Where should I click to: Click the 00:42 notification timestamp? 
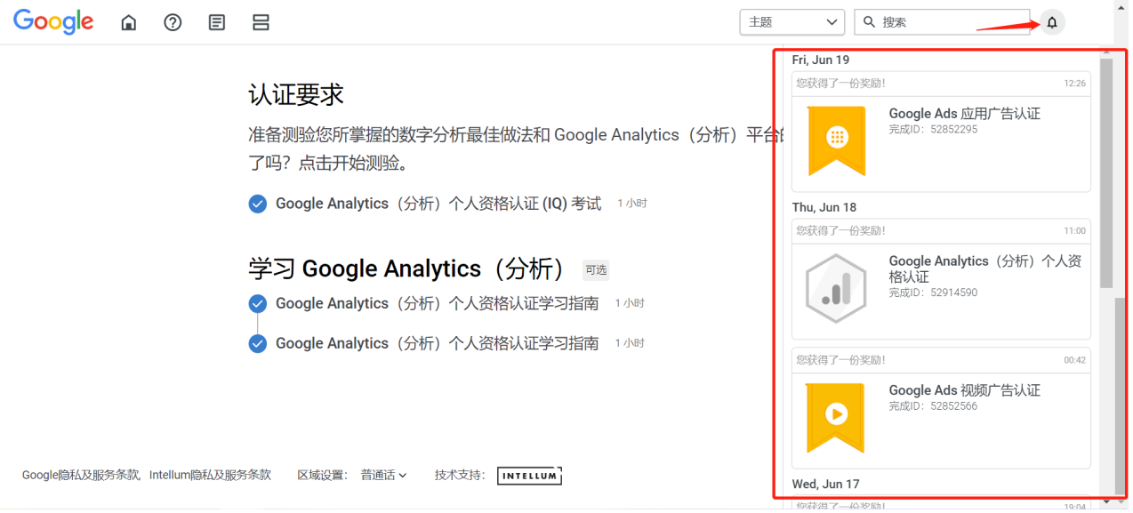(x=1075, y=361)
